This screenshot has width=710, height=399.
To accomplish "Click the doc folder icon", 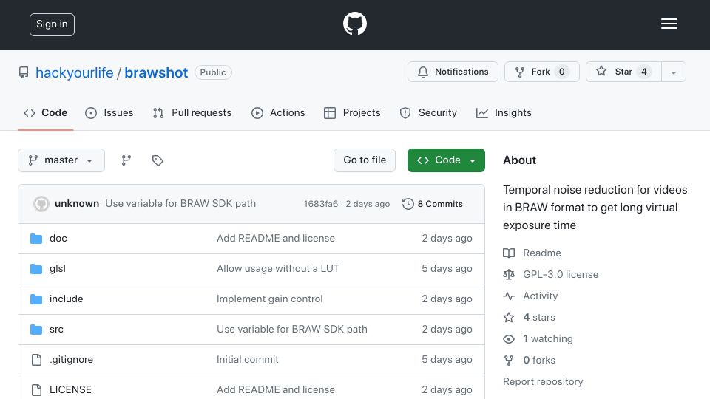I will [36, 239].
